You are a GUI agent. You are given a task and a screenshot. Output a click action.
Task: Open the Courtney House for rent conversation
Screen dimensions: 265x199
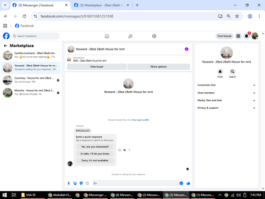coord(31,80)
